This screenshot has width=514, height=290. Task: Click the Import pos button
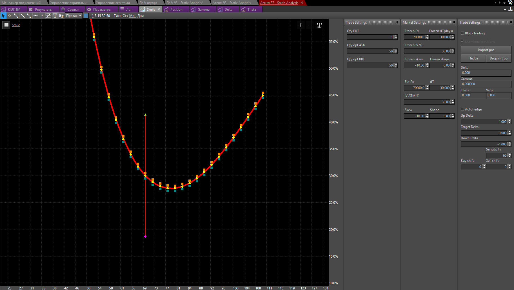pyautogui.click(x=486, y=50)
